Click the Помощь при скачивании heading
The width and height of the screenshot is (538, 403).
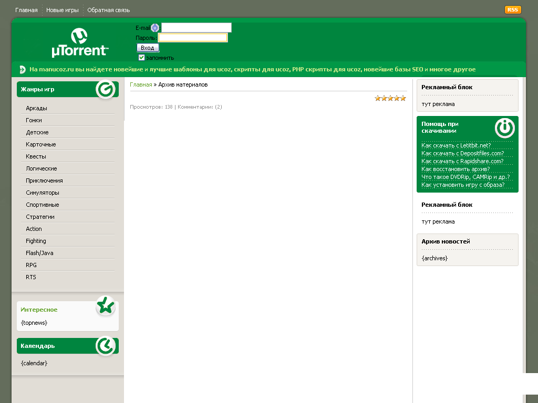[x=440, y=127]
